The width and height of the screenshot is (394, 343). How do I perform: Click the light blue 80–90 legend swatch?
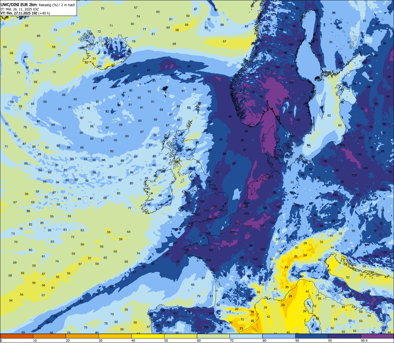point(279,336)
